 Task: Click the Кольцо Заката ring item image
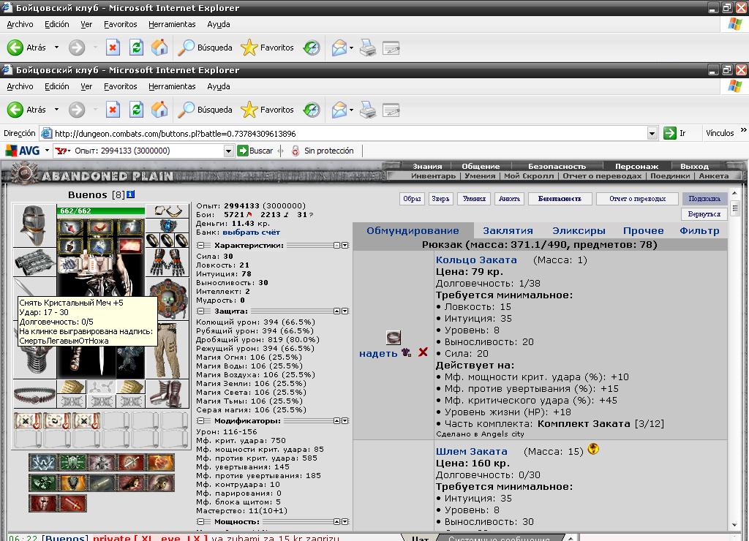393,338
